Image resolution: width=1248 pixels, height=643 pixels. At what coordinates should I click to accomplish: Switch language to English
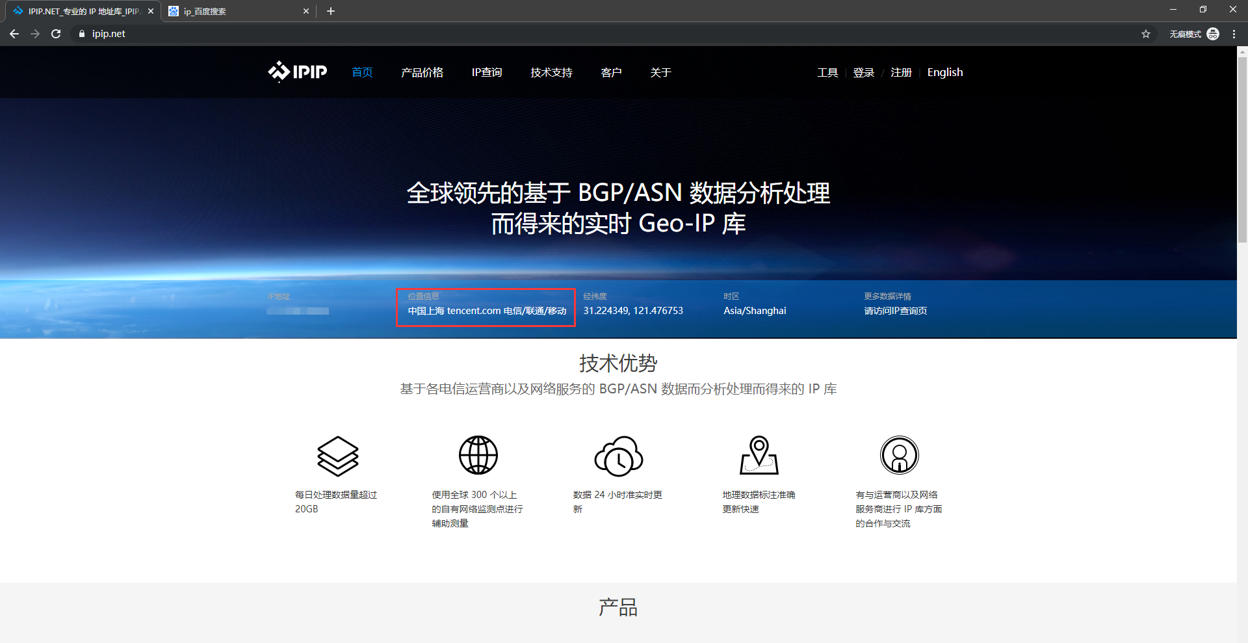tap(945, 72)
